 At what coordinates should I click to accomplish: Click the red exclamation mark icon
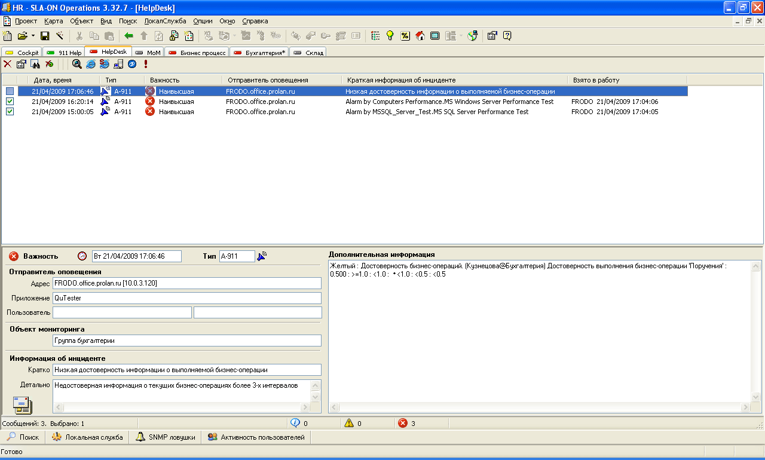(x=146, y=64)
